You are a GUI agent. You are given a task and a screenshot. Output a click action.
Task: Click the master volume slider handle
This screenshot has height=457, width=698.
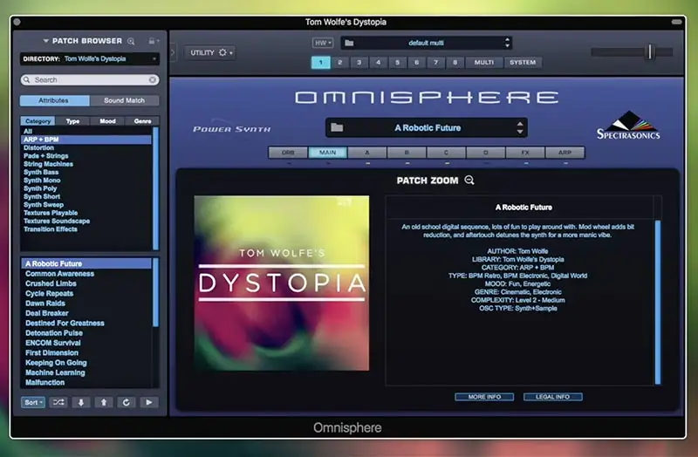(650, 51)
